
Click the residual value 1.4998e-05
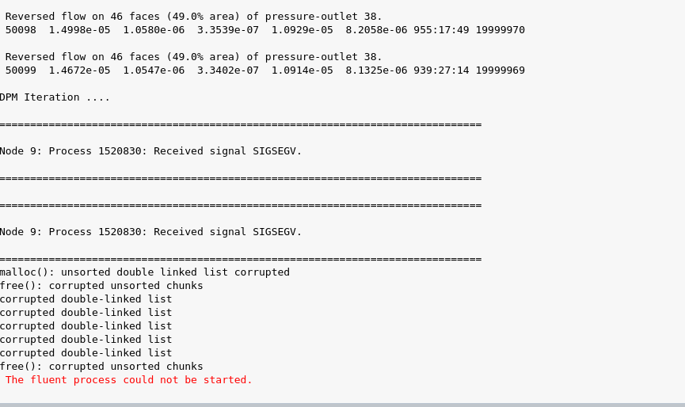point(79,30)
